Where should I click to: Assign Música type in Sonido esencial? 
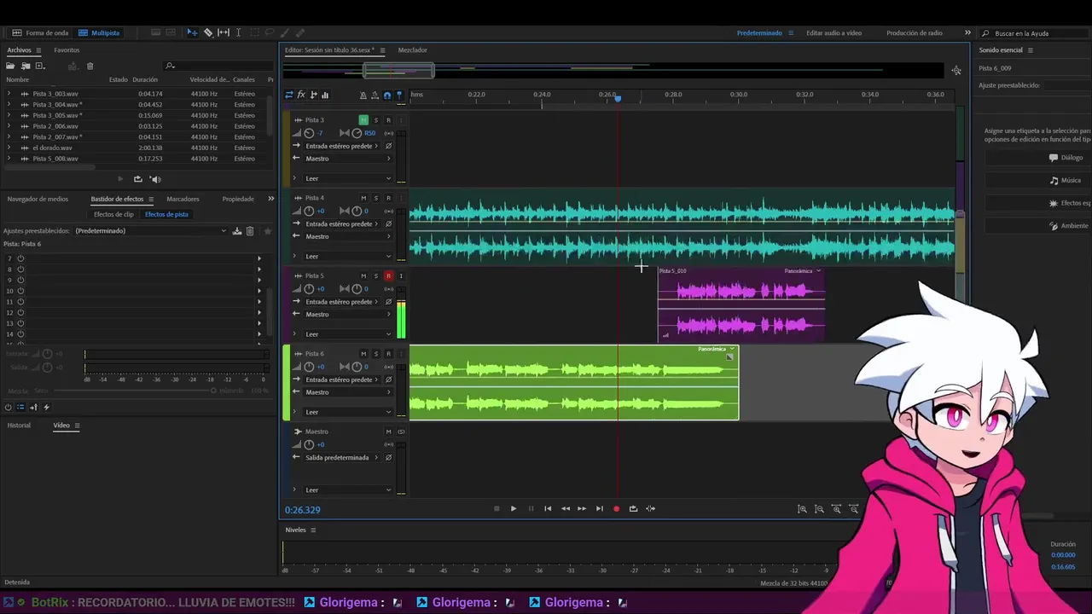pos(1066,181)
